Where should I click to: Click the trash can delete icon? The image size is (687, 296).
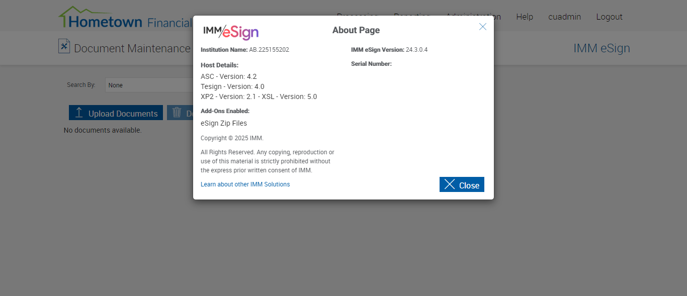(x=177, y=113)
